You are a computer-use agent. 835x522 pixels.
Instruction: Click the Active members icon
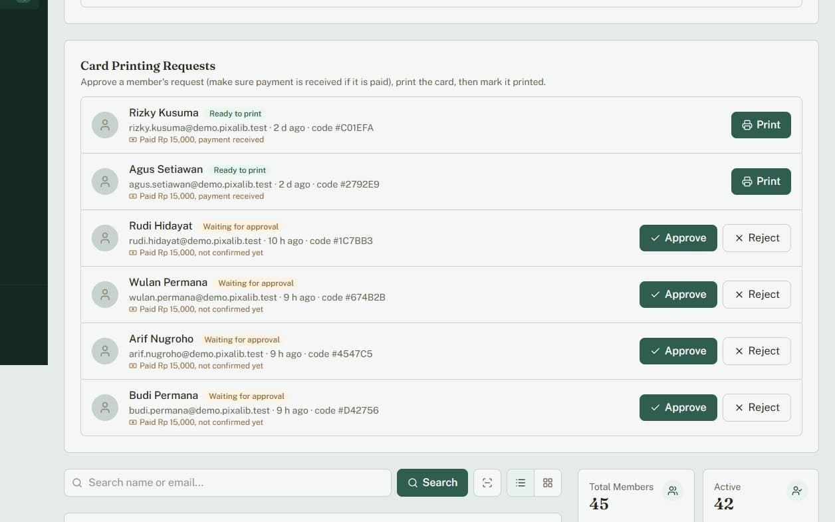[x=797, y=491]
